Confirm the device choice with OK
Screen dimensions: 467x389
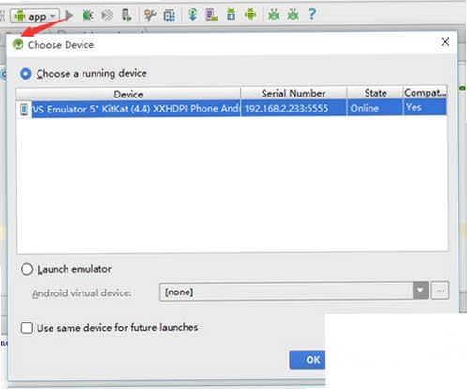pyautogui.click(x=308, y=360)
